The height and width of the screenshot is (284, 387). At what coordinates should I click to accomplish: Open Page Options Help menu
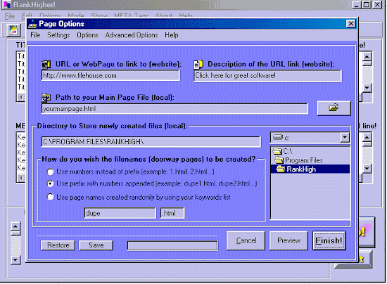[x=172, y=35]
